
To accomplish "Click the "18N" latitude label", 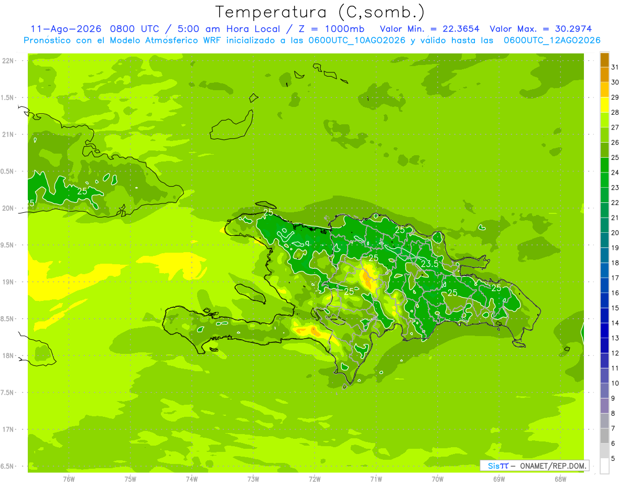I will (x=8, y=355).
